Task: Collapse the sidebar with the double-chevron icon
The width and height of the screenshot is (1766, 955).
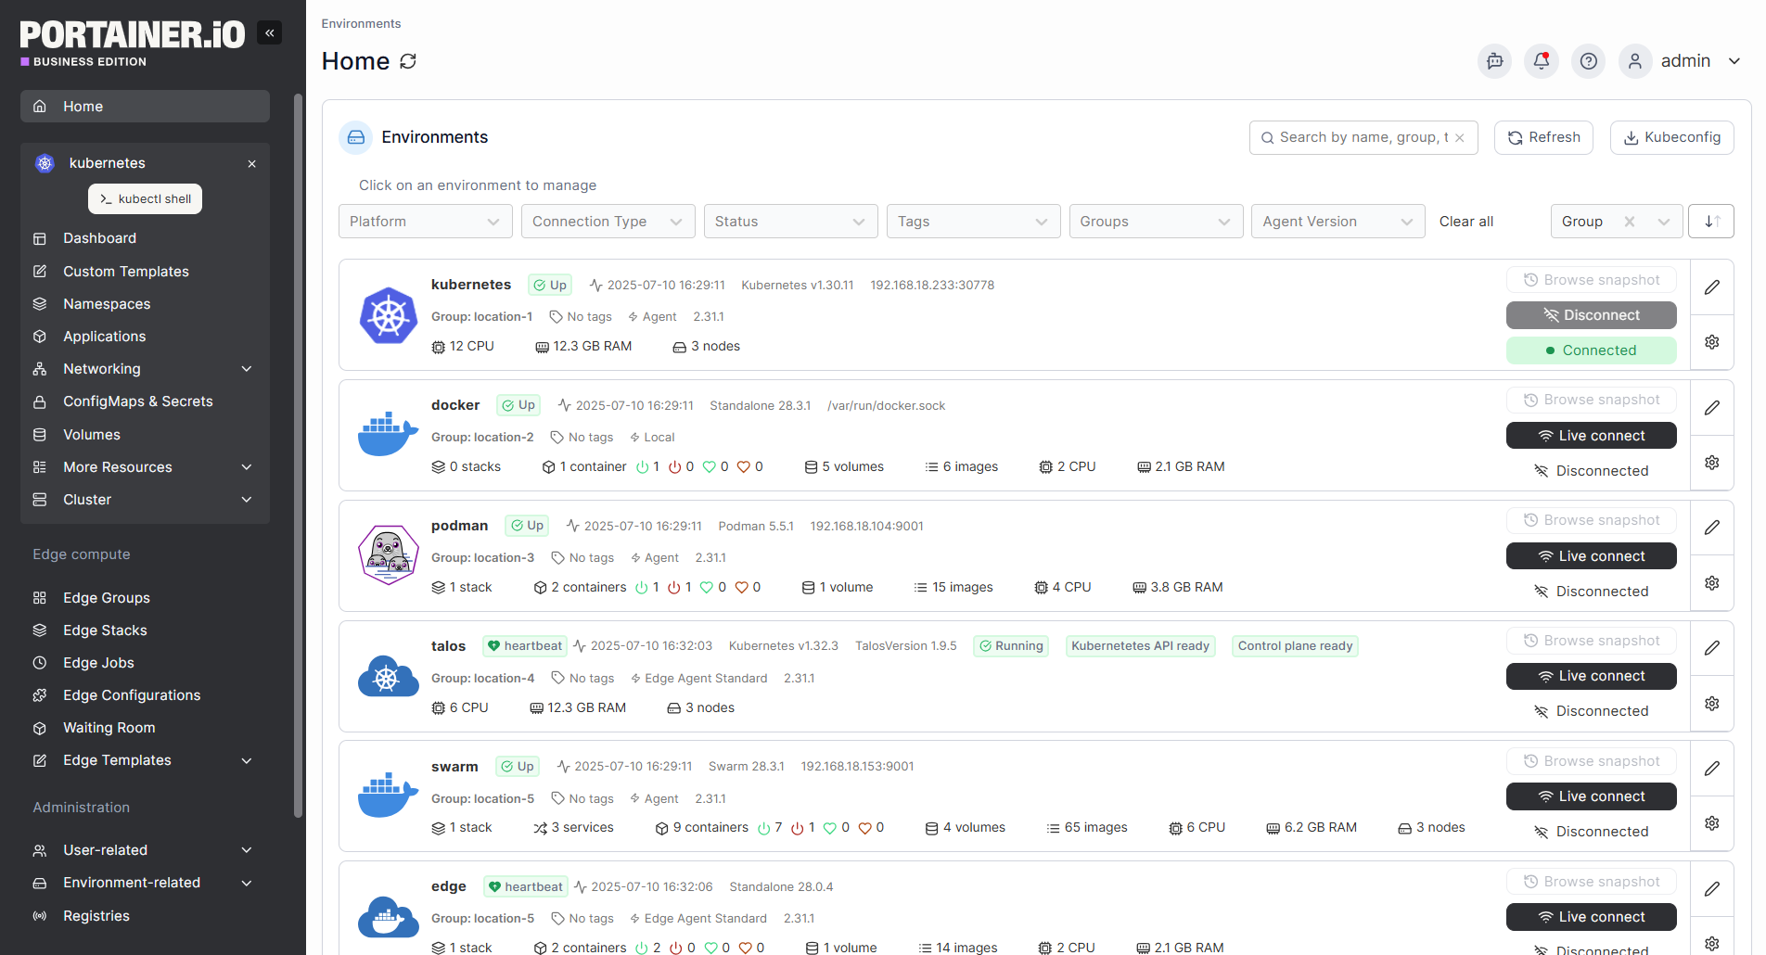Action: point(269,32)
